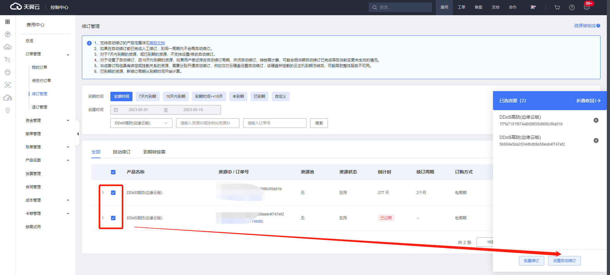Screen dimensions: 610x275
Task: Uncheck the expired DDoS row checkbox
Action: point(113,218)
